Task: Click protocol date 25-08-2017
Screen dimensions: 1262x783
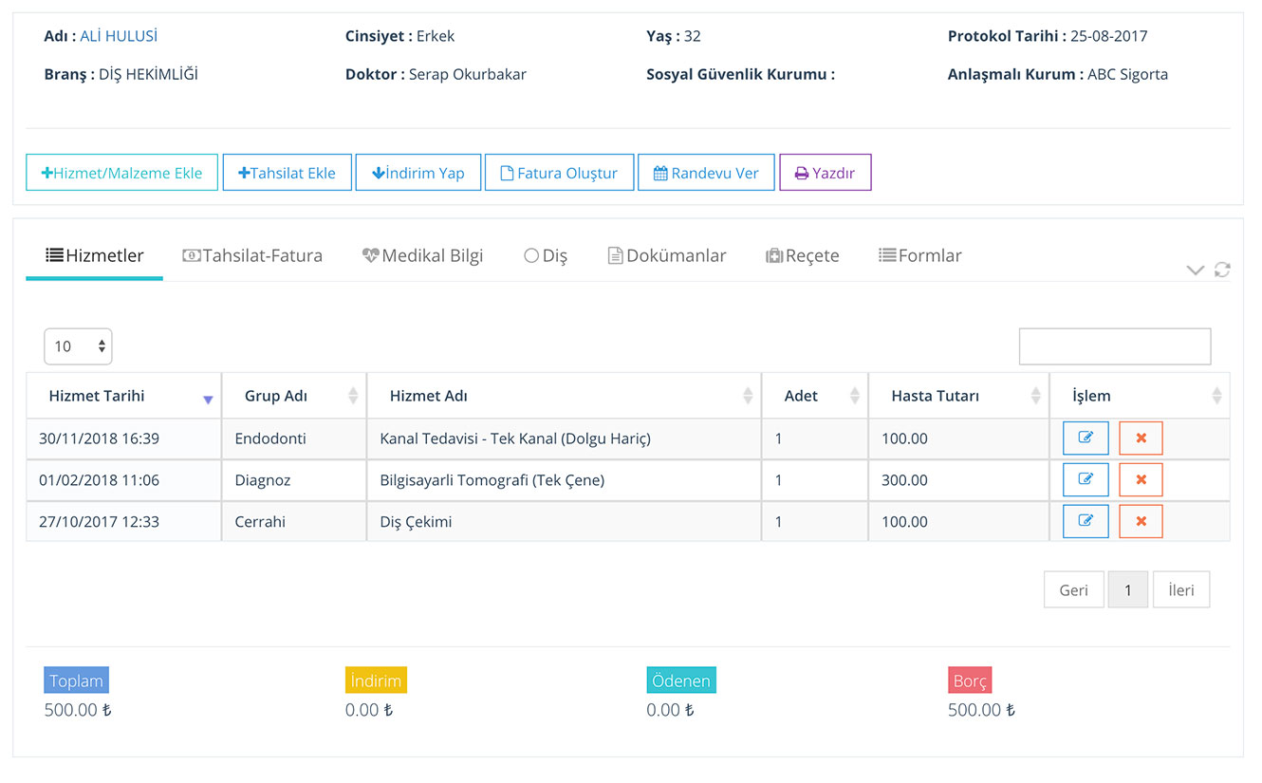Action: 1109,36
